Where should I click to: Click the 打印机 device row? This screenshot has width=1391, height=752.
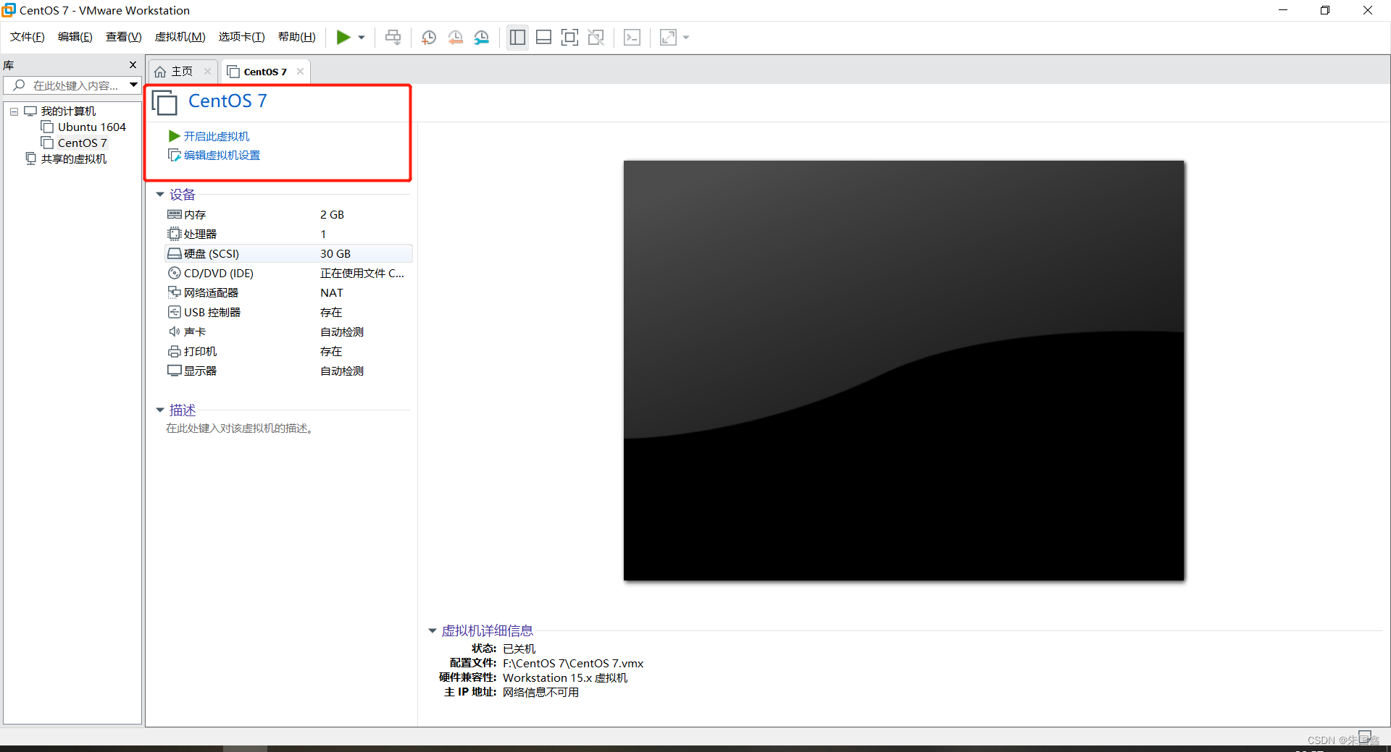tap(288, 351)
